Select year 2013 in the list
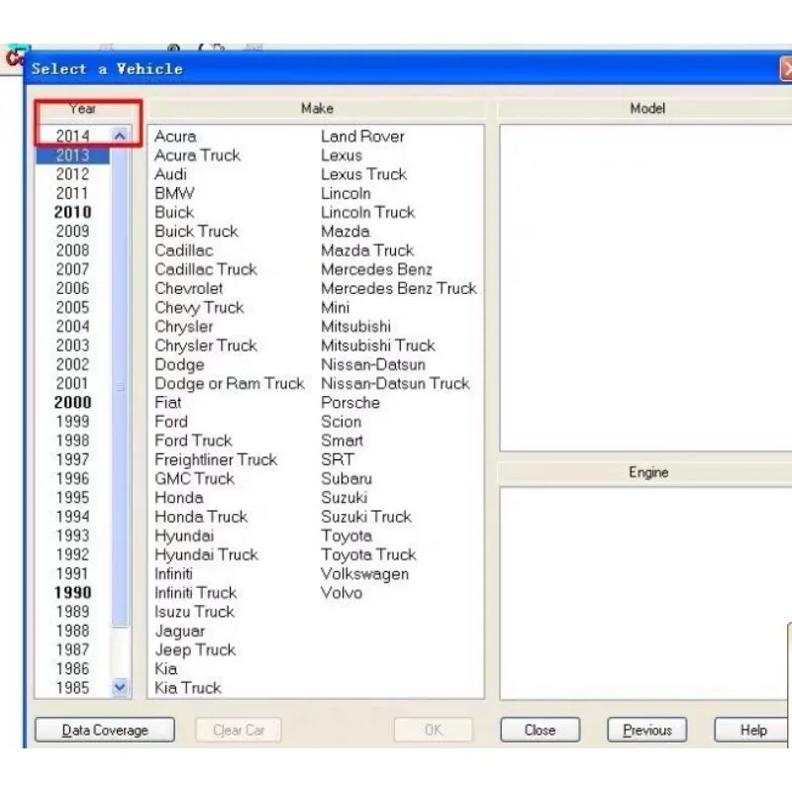 tap(72, 155)
